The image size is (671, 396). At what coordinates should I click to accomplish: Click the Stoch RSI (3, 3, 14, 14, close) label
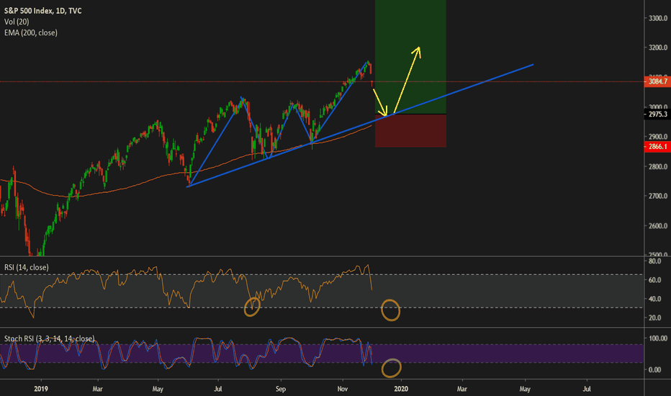(49, 338)
